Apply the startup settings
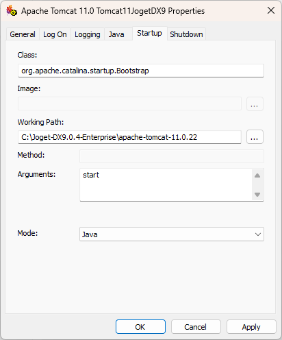The height and width of the screenshot is (340, 282). [x=251, y=327]
